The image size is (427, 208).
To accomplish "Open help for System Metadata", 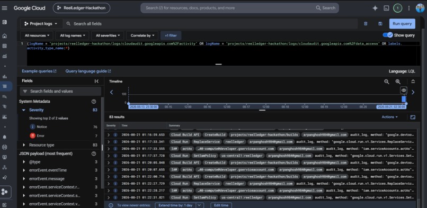I will (x=94, y=102).
